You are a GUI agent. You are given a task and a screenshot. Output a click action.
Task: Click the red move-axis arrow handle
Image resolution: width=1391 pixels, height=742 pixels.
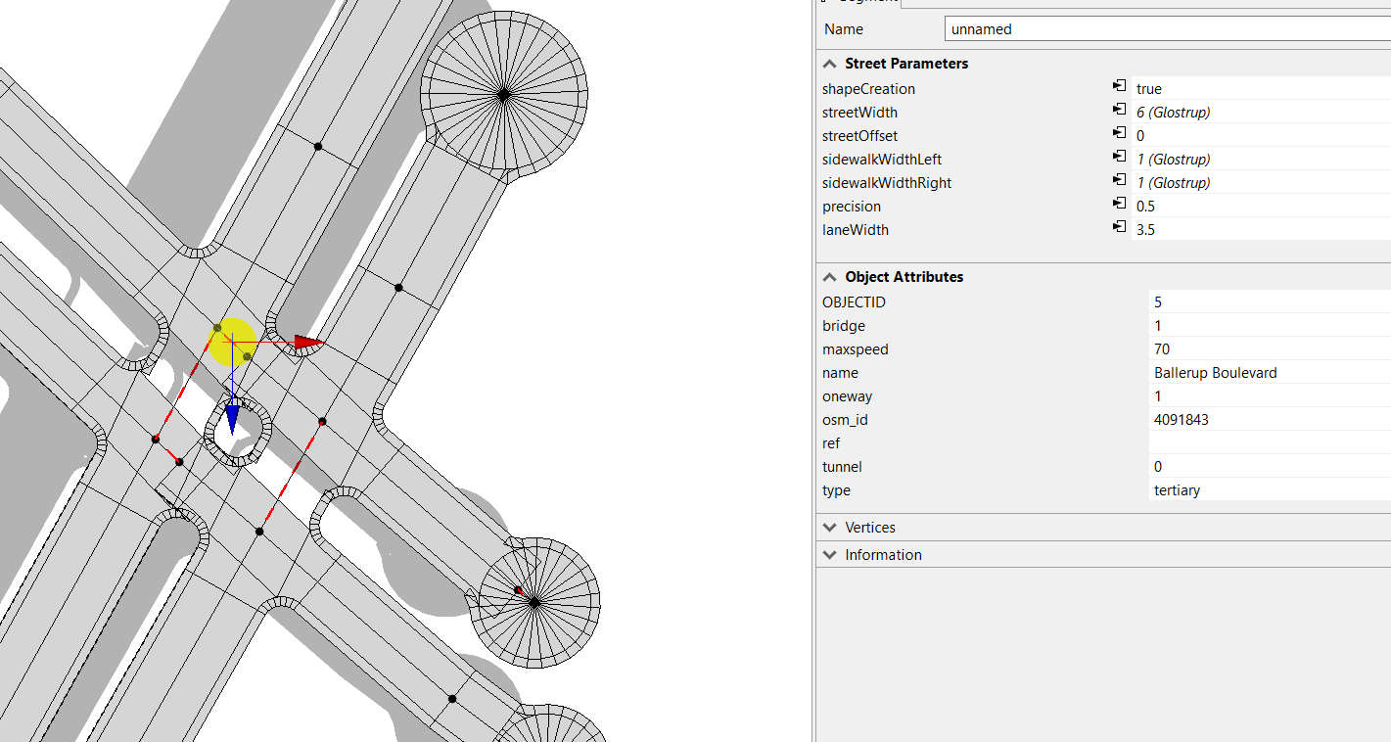click(307, 343)
